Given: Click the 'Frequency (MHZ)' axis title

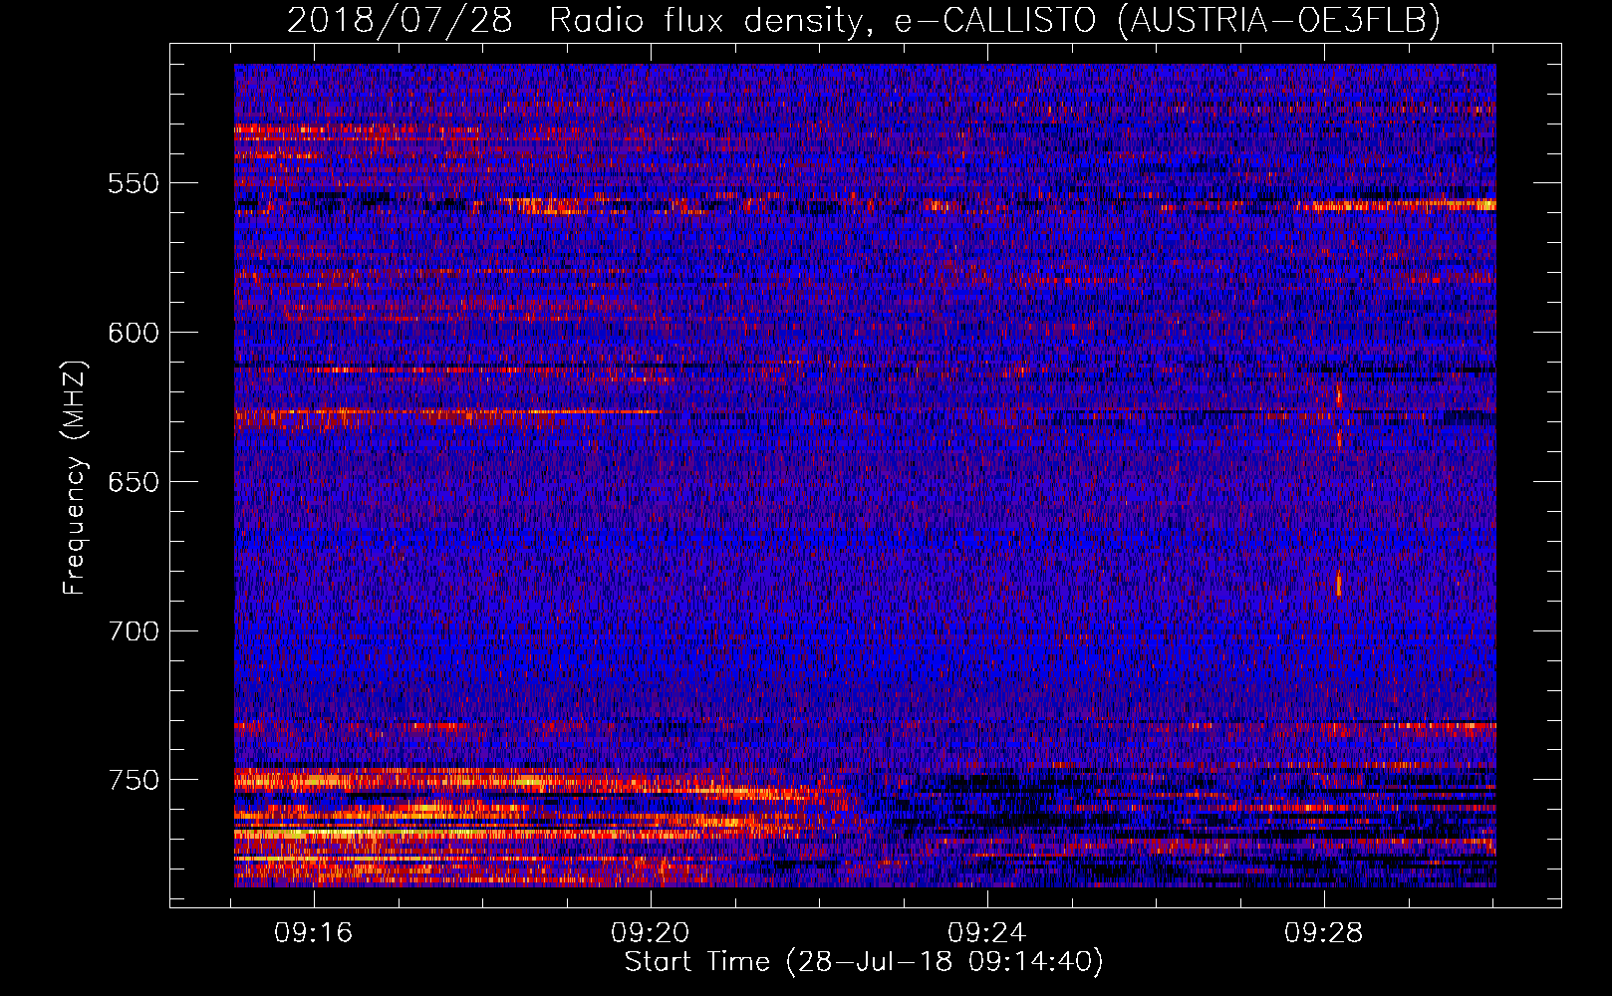Looking at the screenshot, I should (75, 477).
